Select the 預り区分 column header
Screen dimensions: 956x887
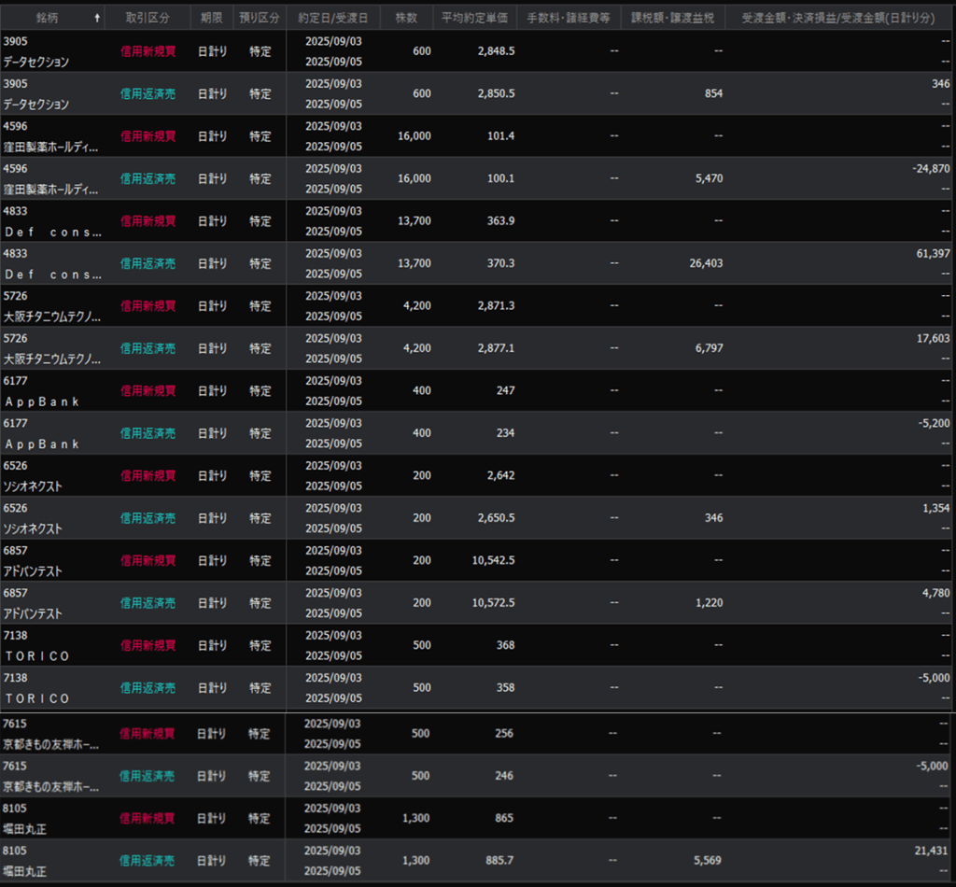pyautogui.click(x=260, y=19)
